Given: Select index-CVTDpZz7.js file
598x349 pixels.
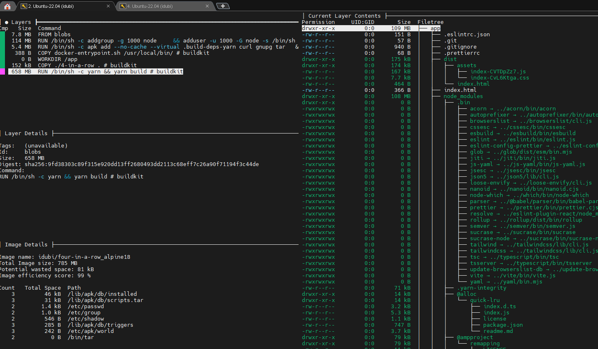Looking at the screenshot, I should point(498,71).
